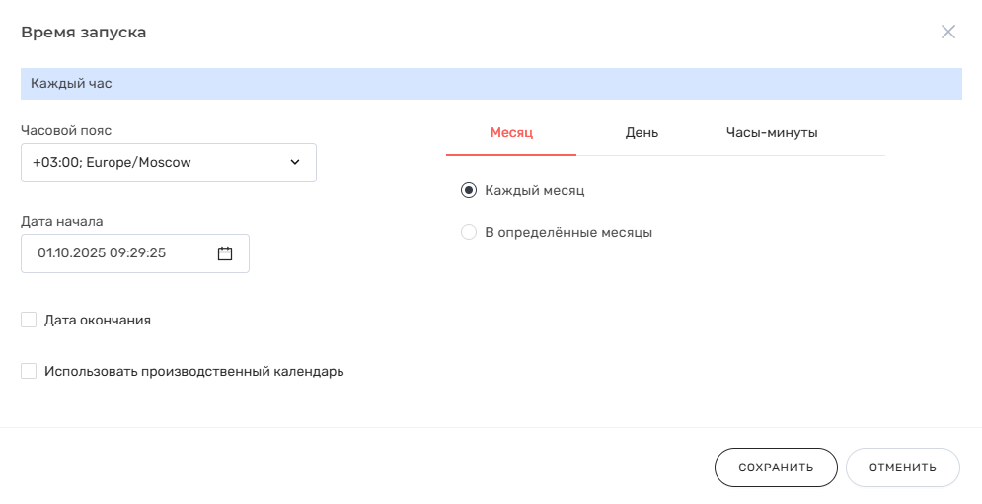The width and height of the screenshot is (982, 504).
Task: Open the День tab
Action: 642,133
